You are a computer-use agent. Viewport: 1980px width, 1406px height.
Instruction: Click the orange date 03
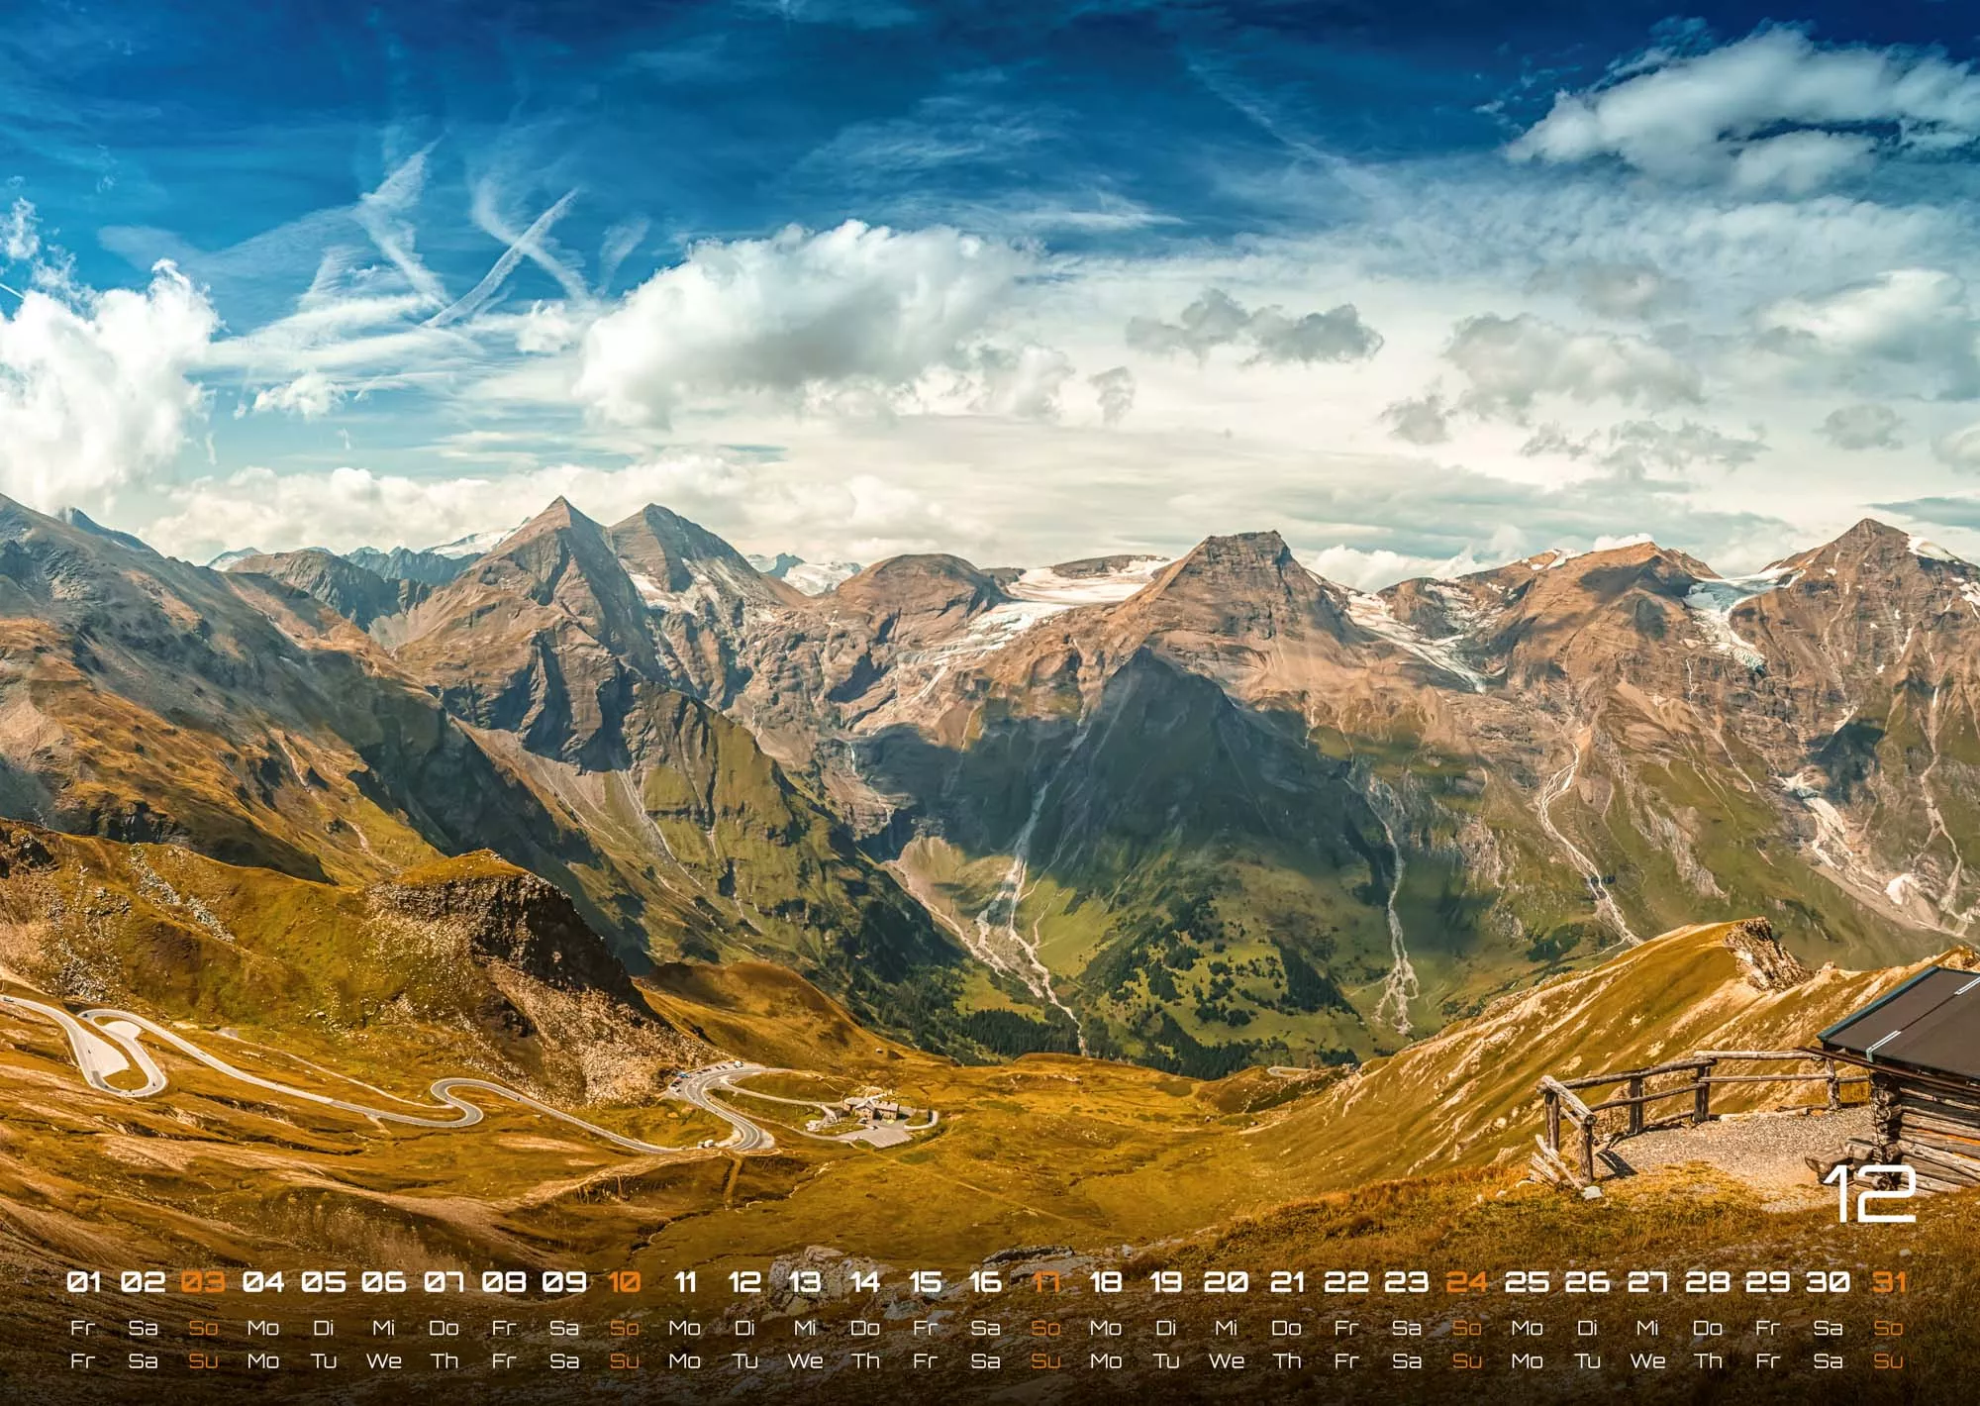pos(204,1282)
